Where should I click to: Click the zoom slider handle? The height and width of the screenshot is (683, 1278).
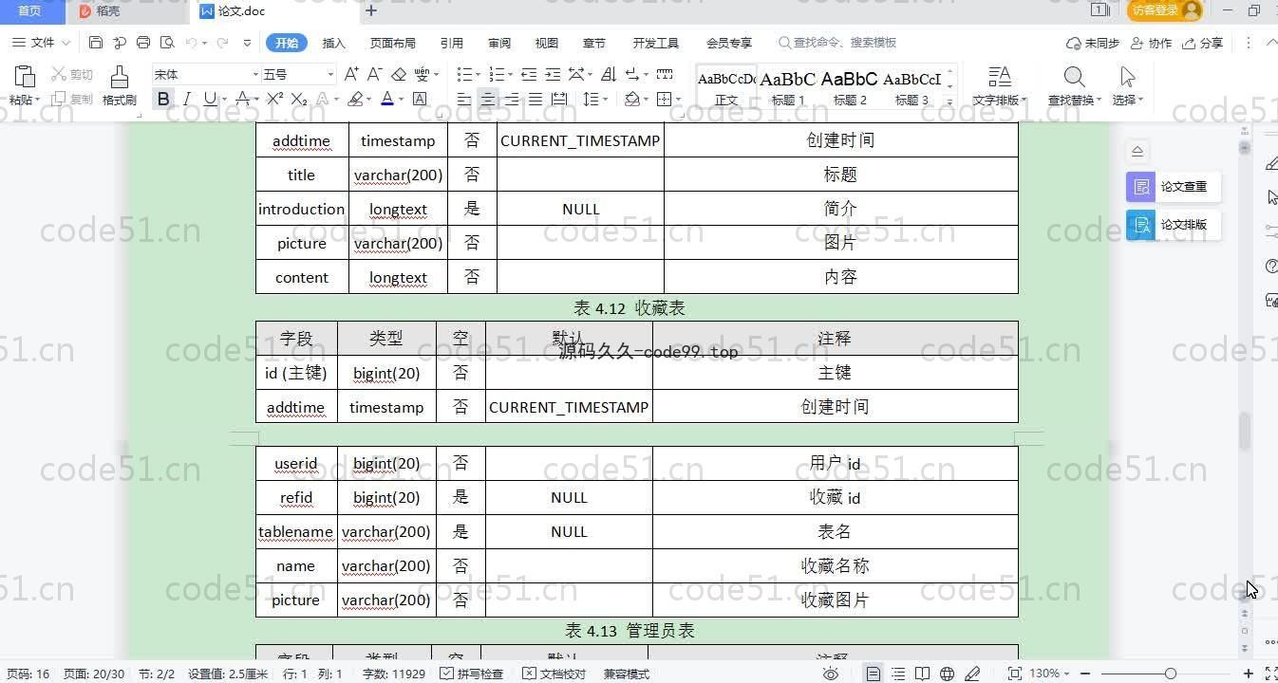(x=1170, y=674)
